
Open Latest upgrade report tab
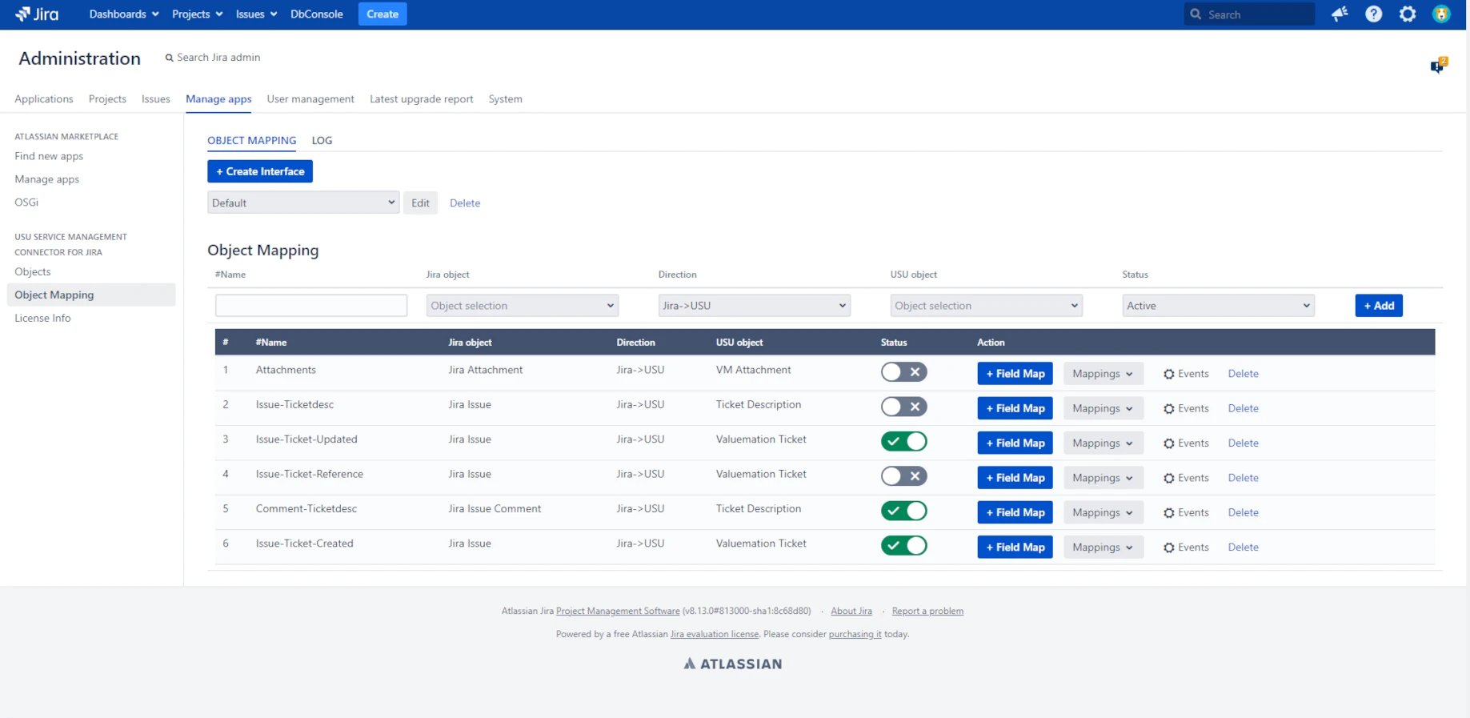422,99
